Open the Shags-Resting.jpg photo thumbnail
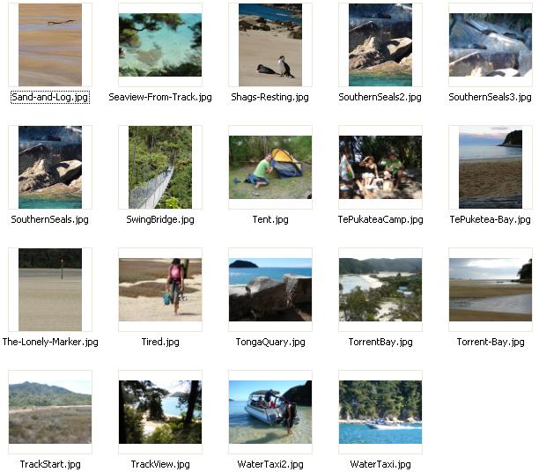This screenshot has height=472, width=539. [270, 45]
